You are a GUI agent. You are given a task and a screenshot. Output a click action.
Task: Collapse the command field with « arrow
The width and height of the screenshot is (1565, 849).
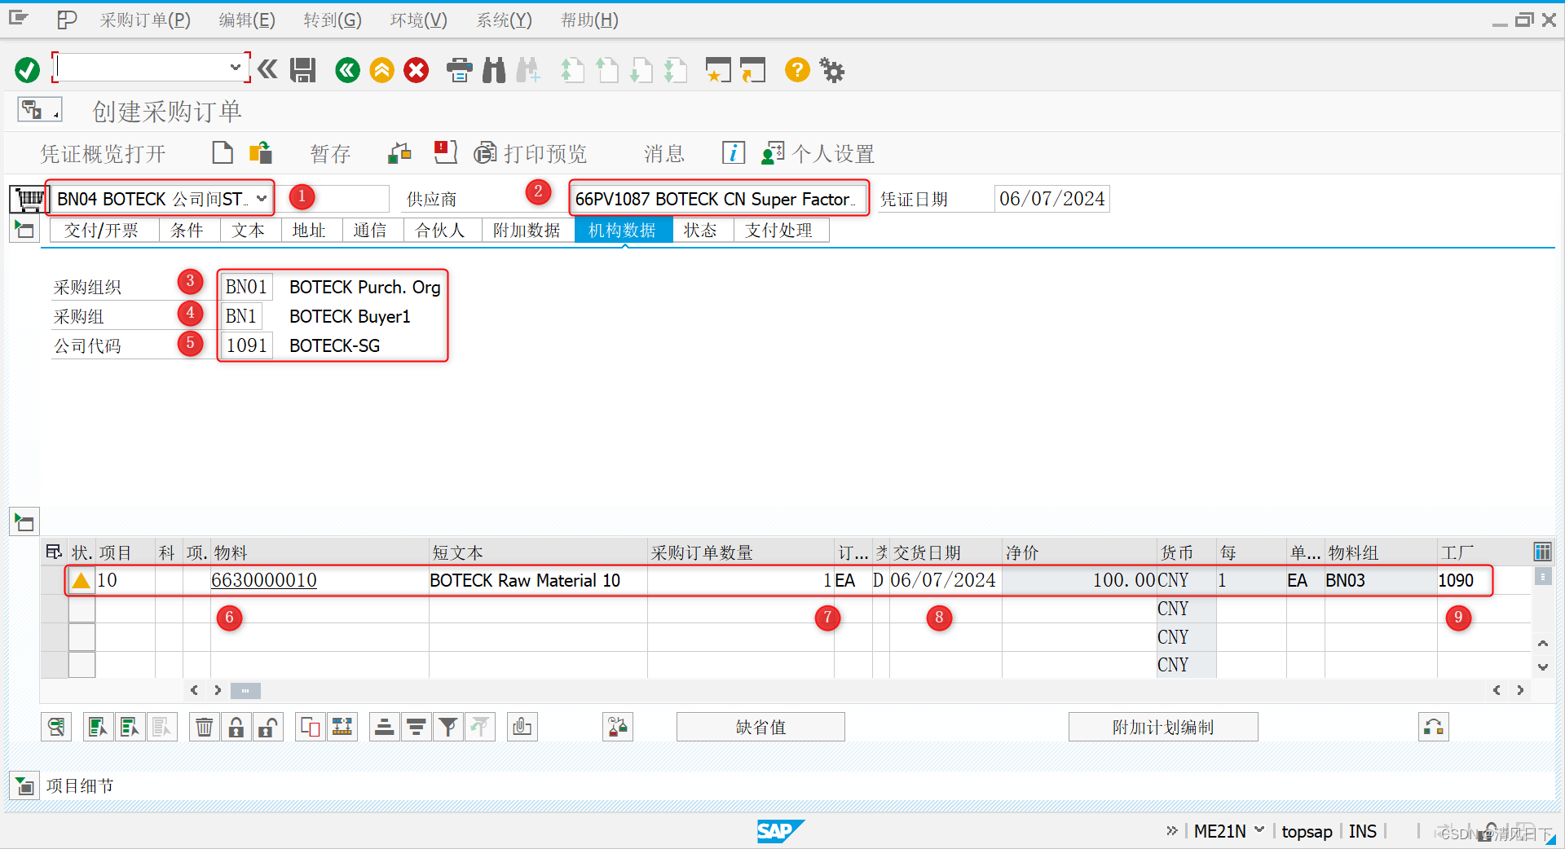coord(267,70)
